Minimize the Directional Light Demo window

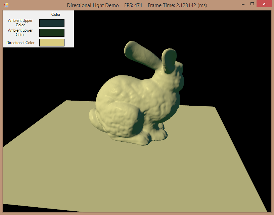pyautogui.click(x=243, y=5)
